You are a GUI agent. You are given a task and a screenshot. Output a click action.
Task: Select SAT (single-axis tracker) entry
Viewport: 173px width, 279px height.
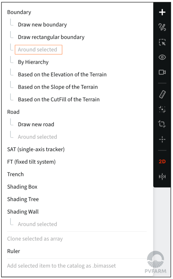(x=36, y=149)
